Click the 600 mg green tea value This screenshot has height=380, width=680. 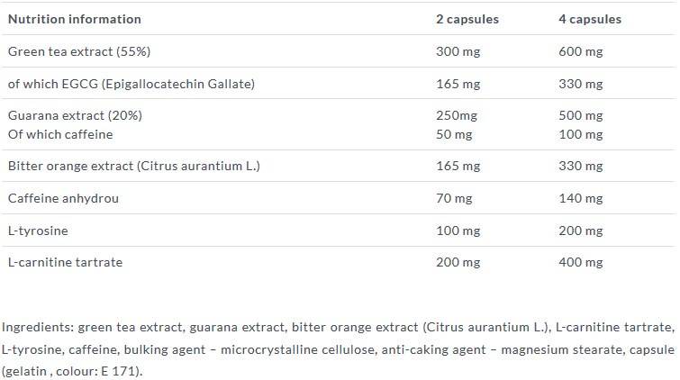click(581, 51)
